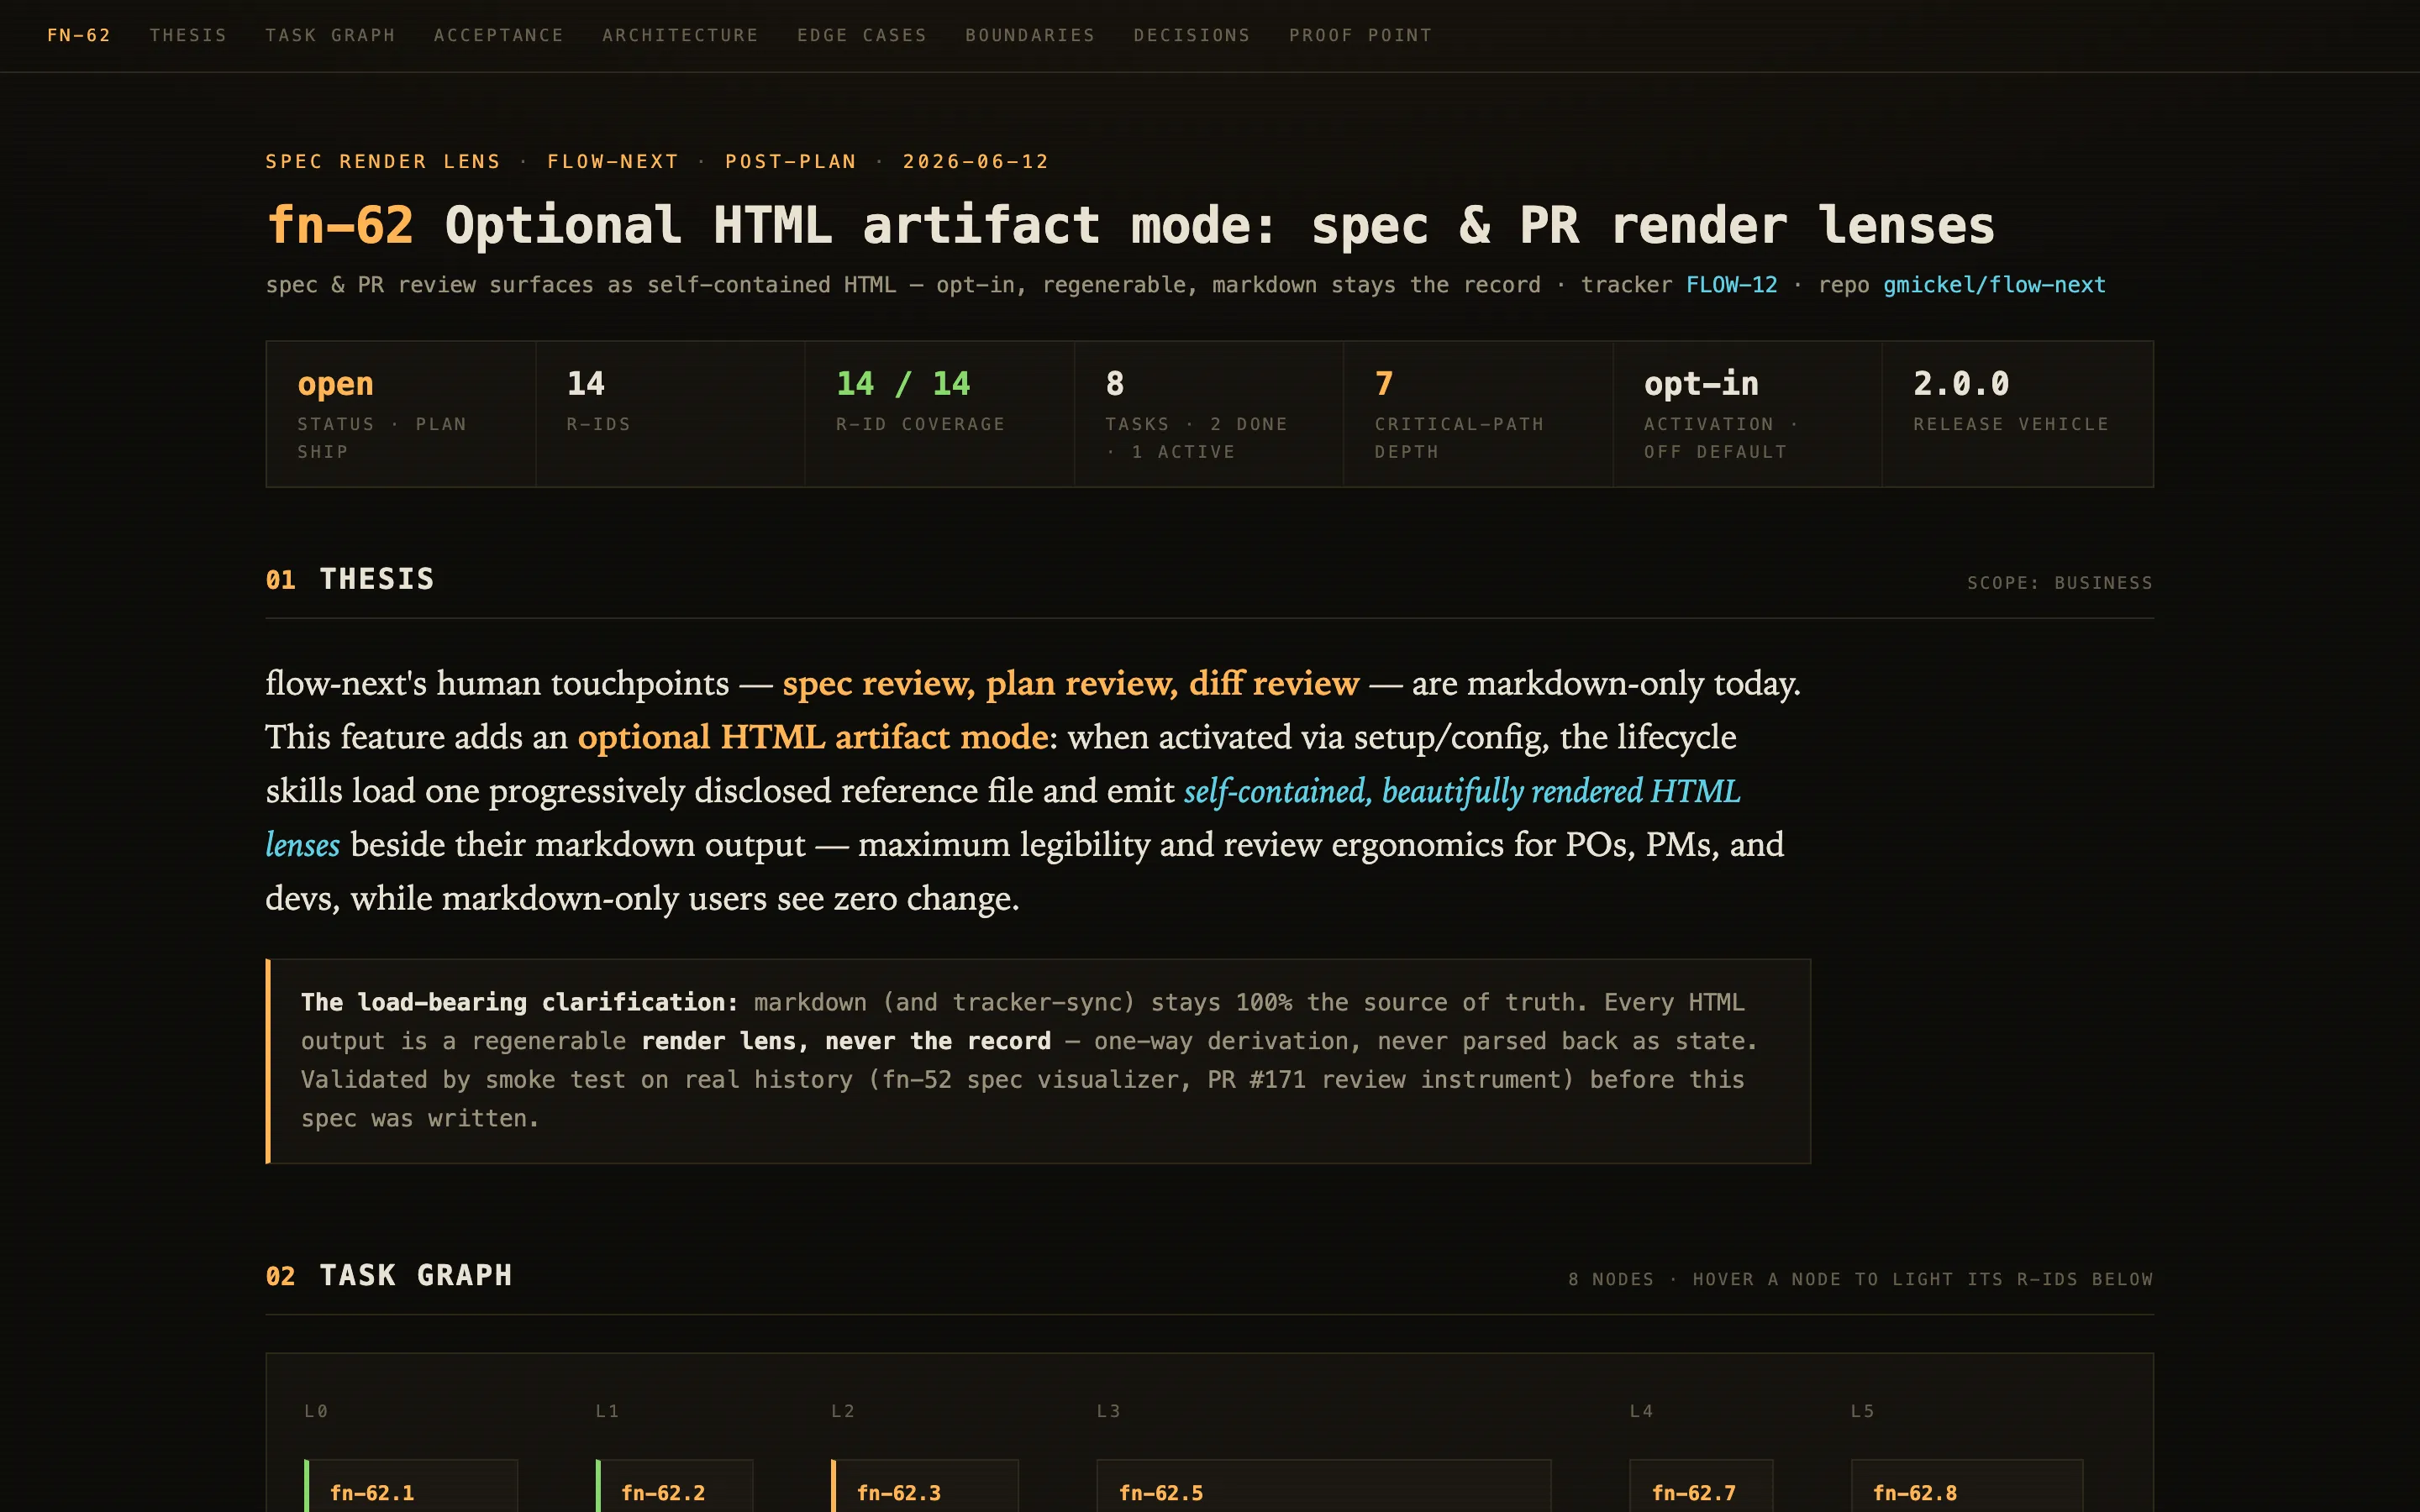The width and height of the screenshot is (2420, 1512).
Task: Click 'spec review, plan review, diff review' text
Action: click(x=1071, y=683)
